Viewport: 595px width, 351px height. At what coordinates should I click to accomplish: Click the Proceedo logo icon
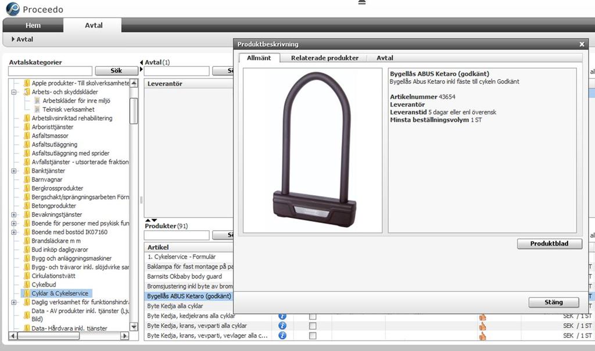(x=13, y=9)
